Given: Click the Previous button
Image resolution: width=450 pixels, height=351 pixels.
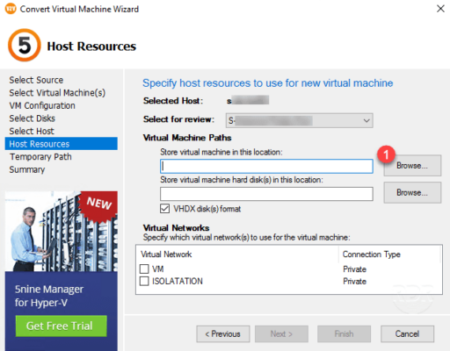Looking at the screenshot, I should 223,333.
